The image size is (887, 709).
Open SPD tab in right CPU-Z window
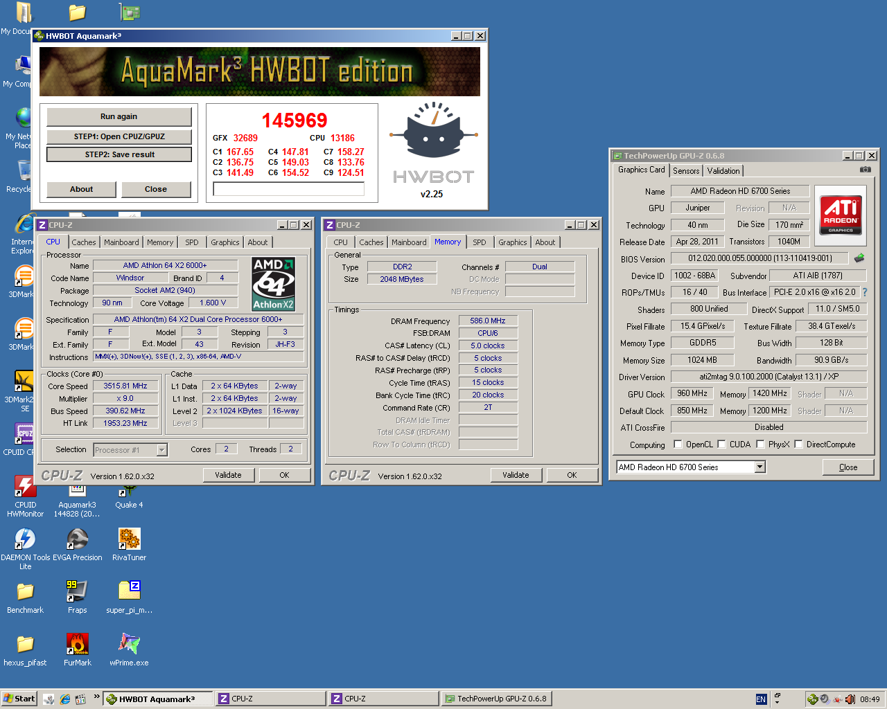coord(480,242)
